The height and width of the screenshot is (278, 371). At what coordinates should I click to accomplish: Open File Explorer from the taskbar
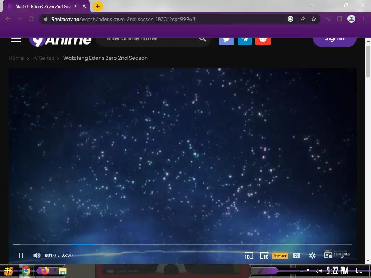(62, 271)
